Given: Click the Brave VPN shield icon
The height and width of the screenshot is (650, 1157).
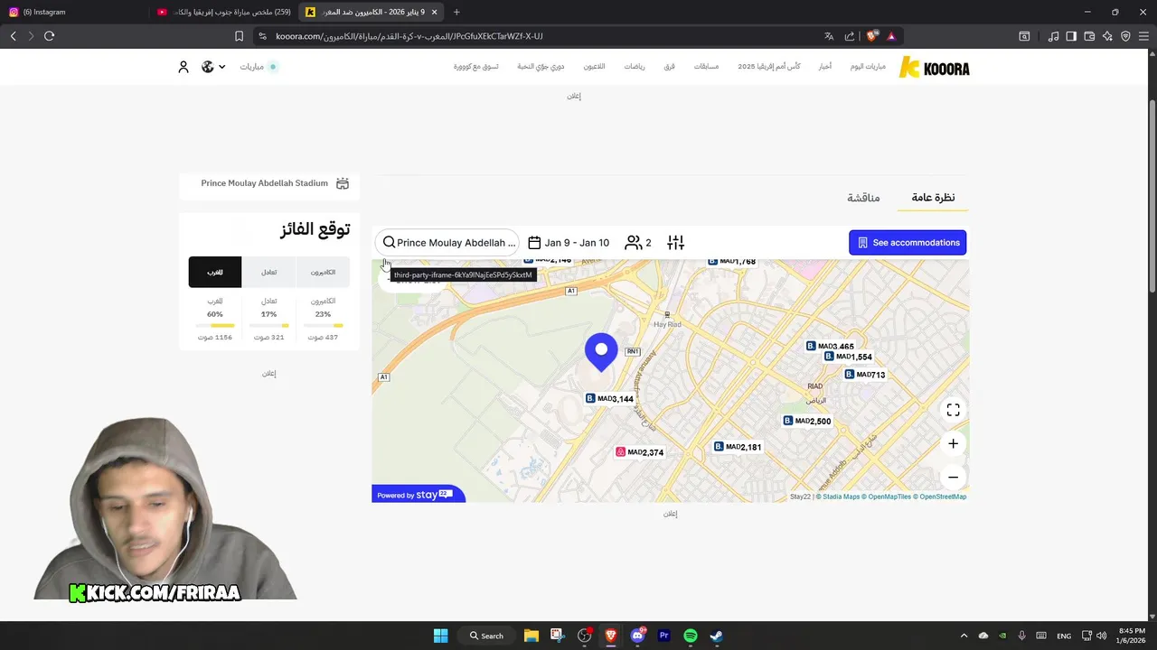Looking at the screenshot, I should coord(1125,36).
